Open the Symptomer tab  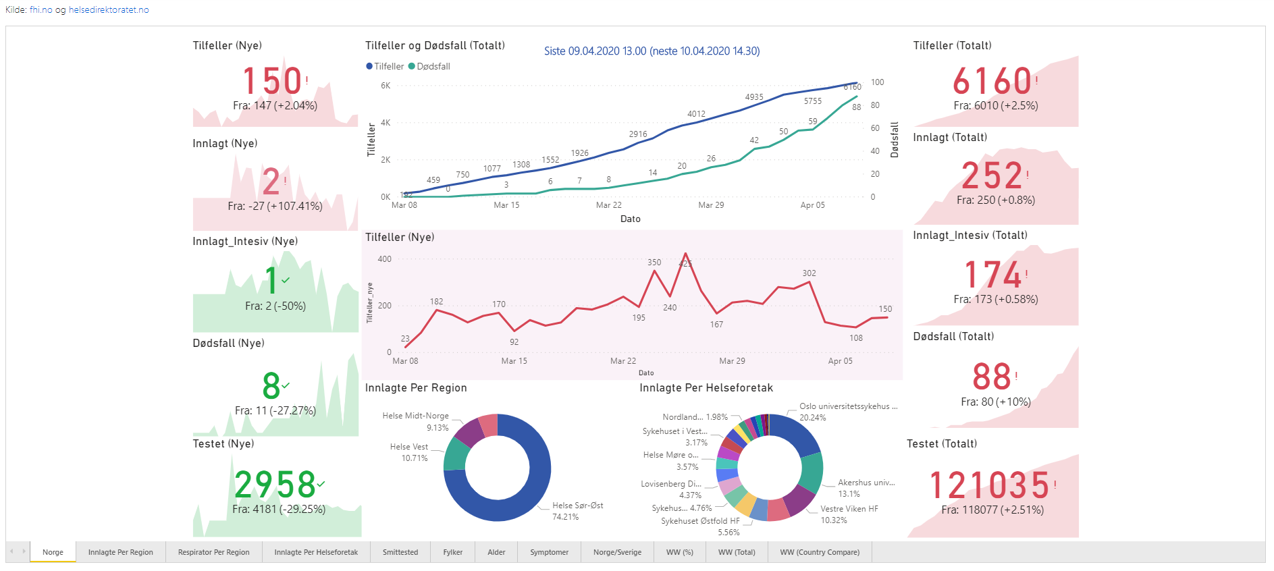point(550,552)
